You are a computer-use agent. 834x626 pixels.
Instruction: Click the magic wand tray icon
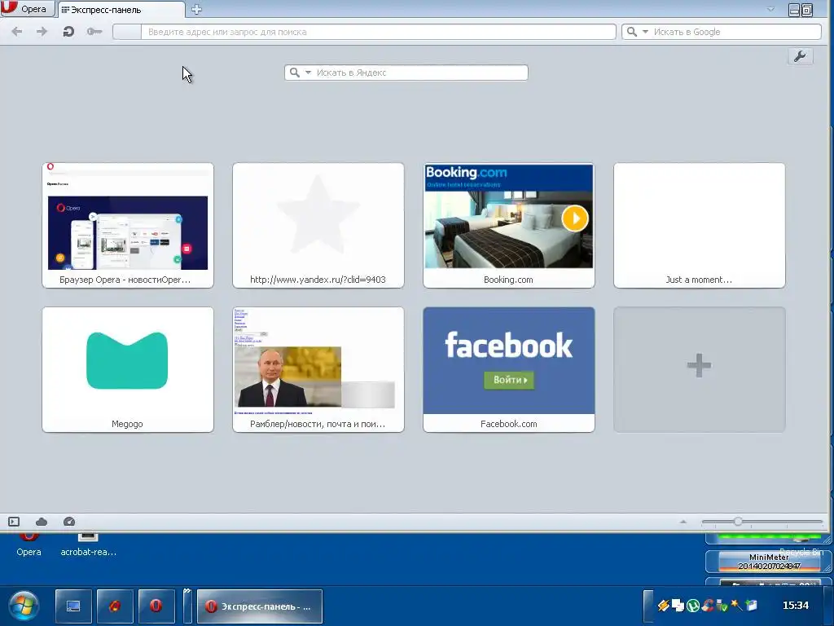pyautogui.click(x=736, y=606)
